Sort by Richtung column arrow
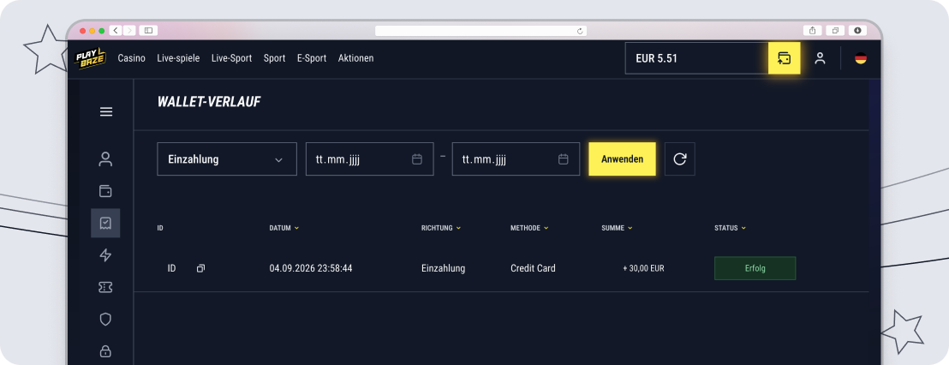 [458, 228]
